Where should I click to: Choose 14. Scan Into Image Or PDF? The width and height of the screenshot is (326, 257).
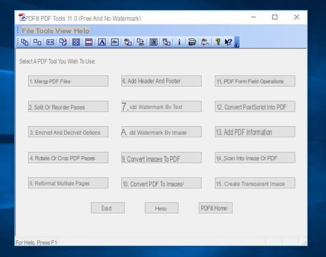[255, 158]
